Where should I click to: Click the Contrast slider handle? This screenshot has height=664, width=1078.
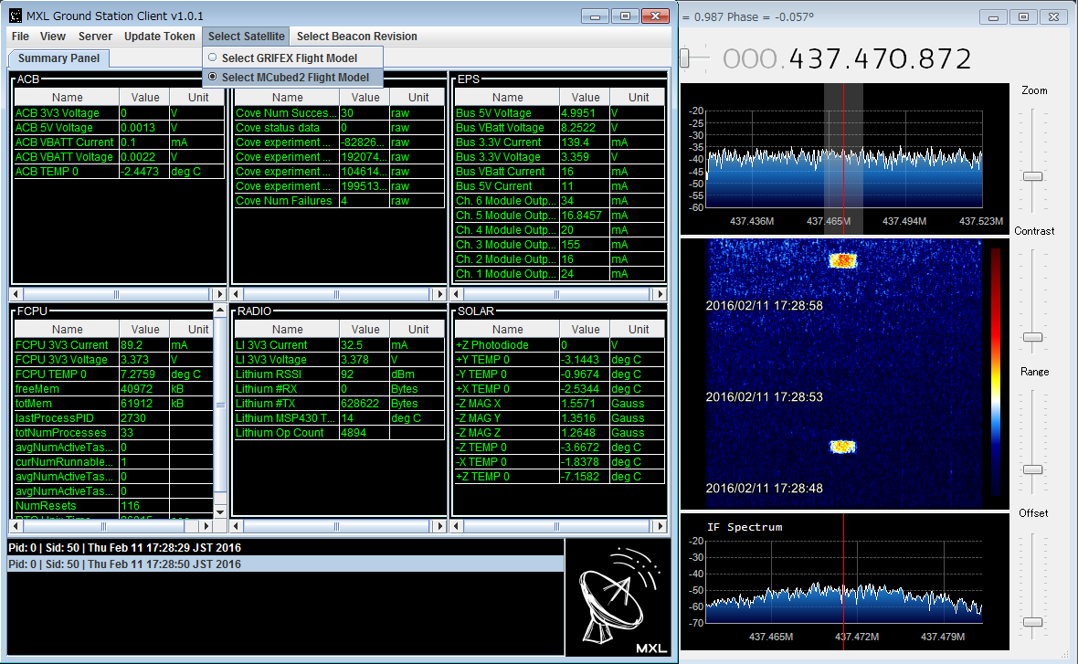pos(1032,337)
